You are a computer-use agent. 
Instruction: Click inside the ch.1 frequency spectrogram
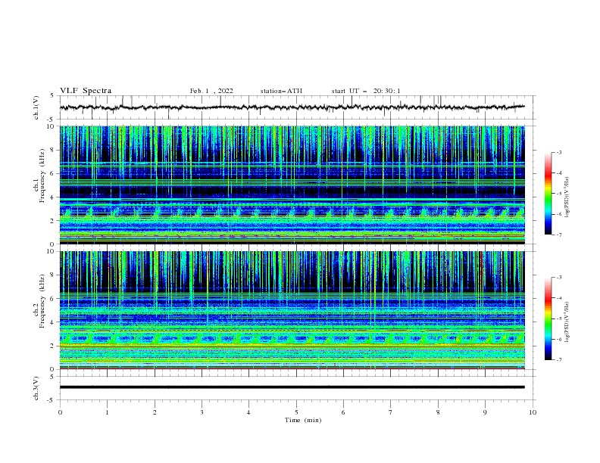coord(292,185)
